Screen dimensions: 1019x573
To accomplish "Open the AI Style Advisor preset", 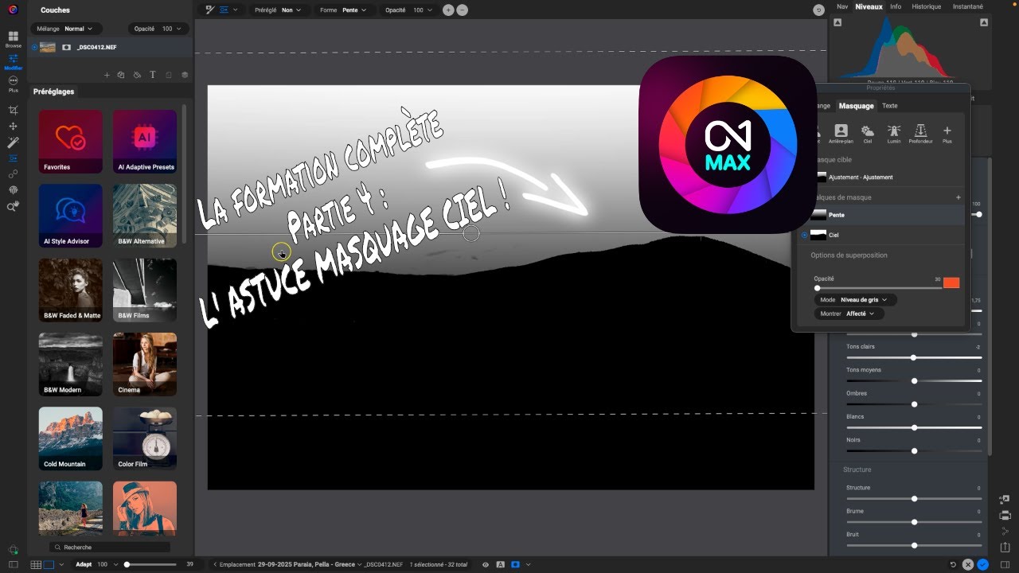I will tap(71, 216).
